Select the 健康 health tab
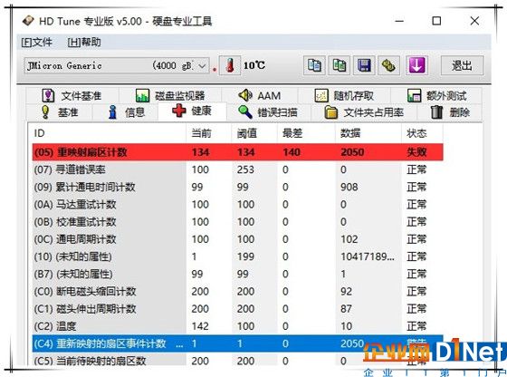The image size is (507, 377). pos(192,111)
